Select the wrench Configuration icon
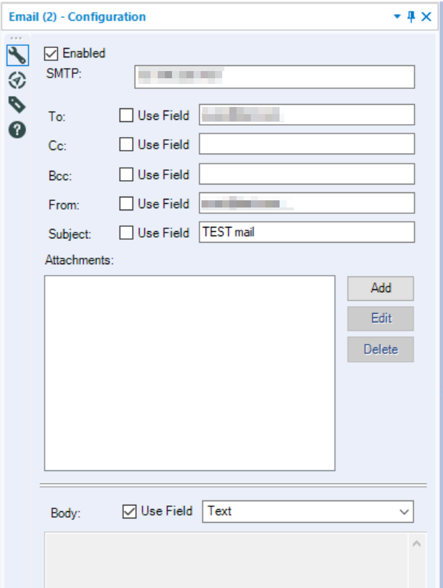 coord(17,55)
